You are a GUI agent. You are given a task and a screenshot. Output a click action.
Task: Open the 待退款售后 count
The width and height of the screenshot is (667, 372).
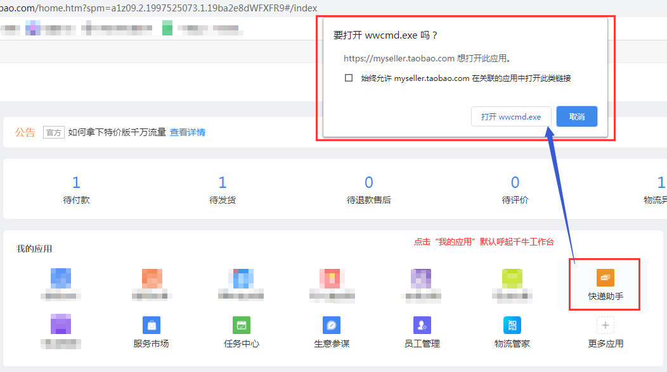point(369,183)
